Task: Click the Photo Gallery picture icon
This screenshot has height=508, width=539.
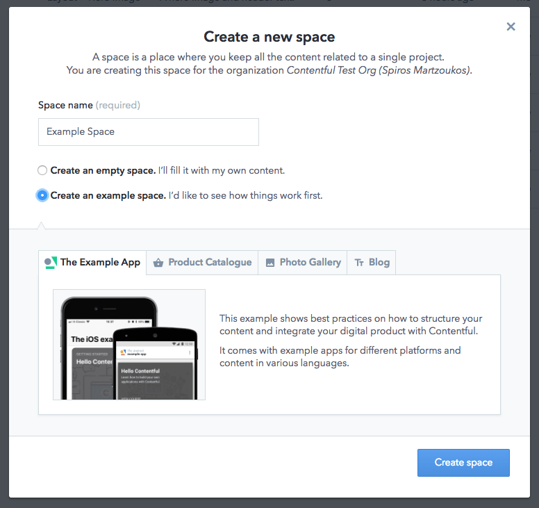Action: [x=270, y=263]
